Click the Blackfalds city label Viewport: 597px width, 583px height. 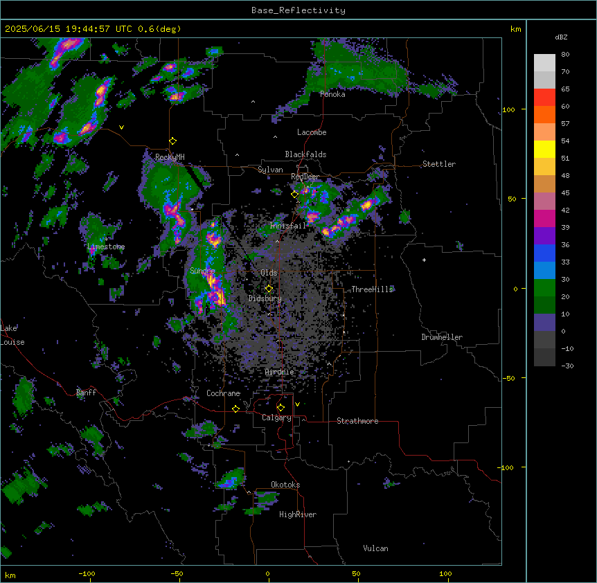(305, 154)
